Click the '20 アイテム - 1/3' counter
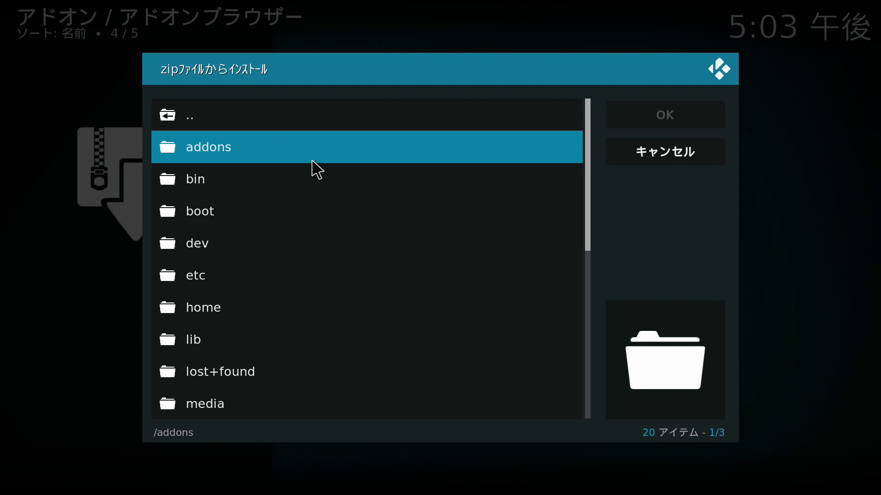 pos(683,433)
